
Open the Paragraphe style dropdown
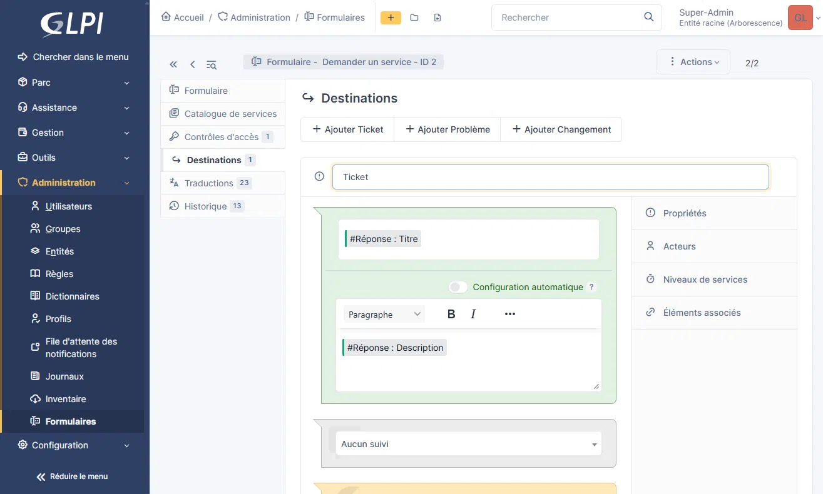point(384,314)
